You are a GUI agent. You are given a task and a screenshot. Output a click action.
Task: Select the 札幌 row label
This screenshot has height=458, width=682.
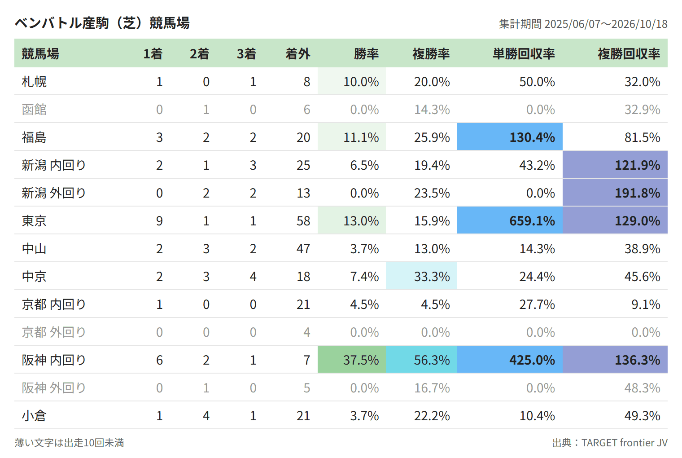(x=34, y=82)
